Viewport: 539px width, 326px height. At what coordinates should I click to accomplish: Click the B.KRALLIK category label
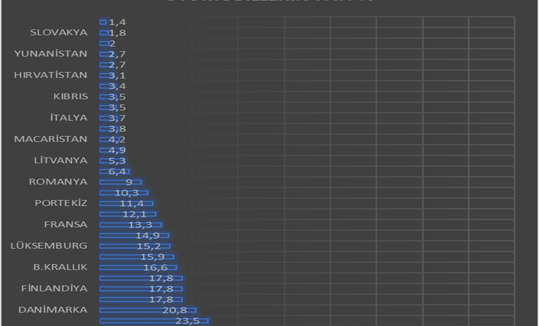pos(60,267)
